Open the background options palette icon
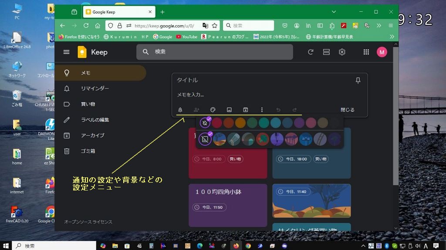The height and width of the screenshot is (250, 446). [213, 110]
